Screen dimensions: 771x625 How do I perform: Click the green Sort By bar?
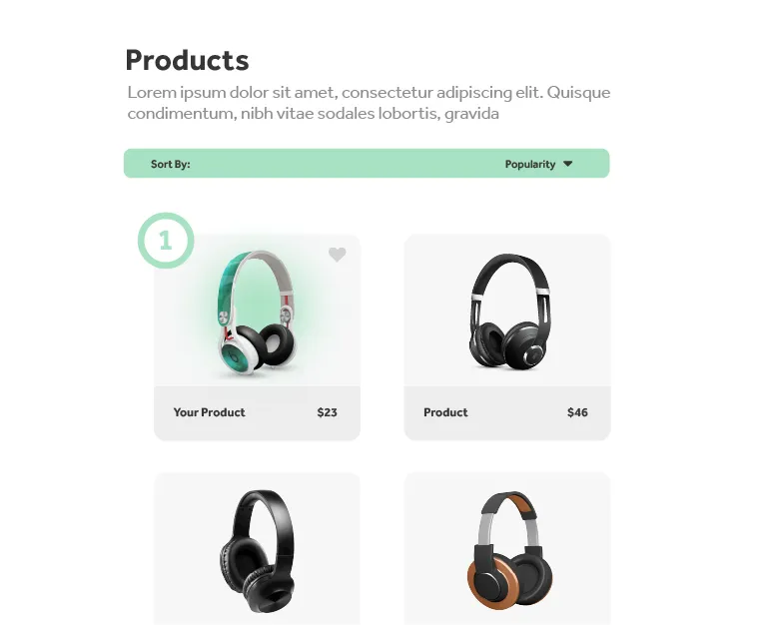tap(367, 164)
